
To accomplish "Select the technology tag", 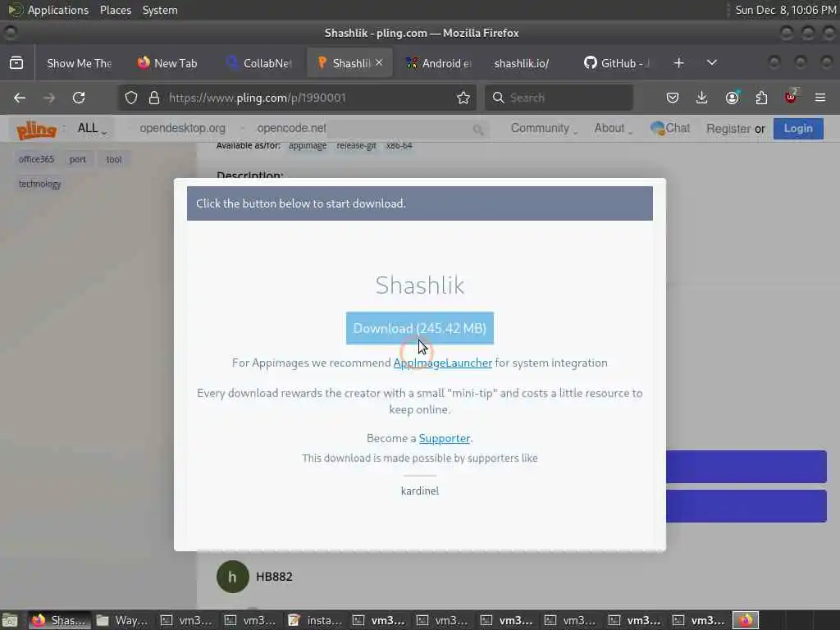I will (x=39, y=184).
